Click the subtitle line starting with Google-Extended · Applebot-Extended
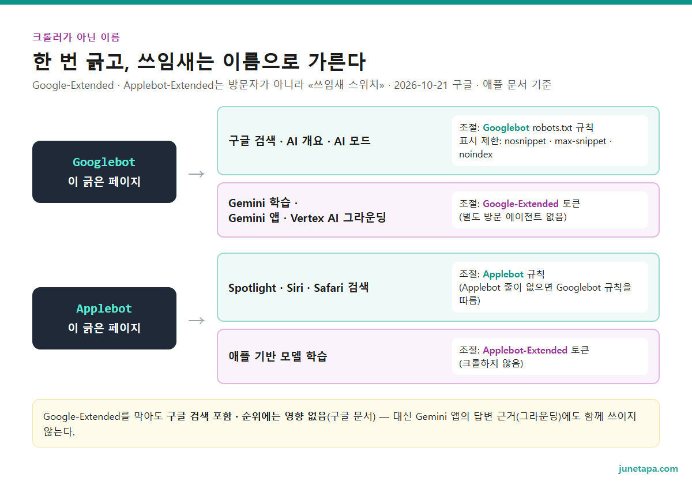 (292, 85)
